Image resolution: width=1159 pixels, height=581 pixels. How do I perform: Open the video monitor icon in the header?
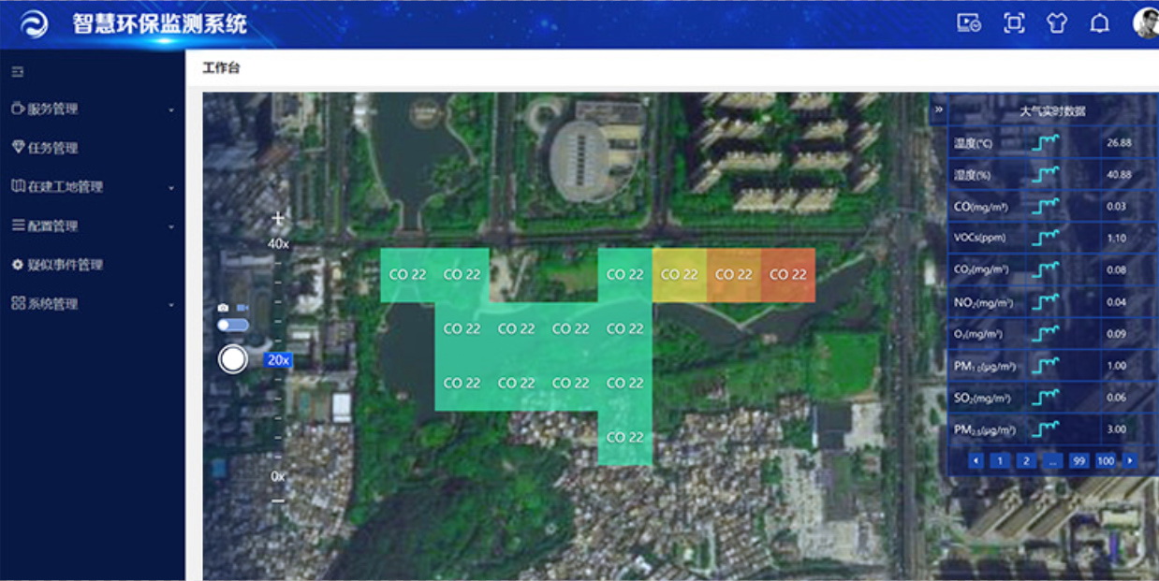pos(968,24)
